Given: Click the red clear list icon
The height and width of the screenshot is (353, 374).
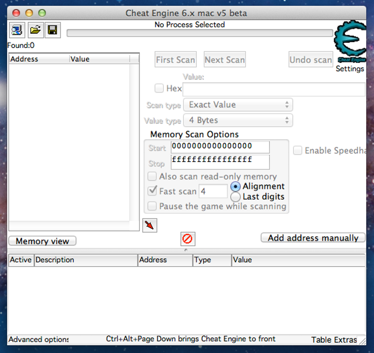Looking at the screenshot, I should [x=187, y=239].
